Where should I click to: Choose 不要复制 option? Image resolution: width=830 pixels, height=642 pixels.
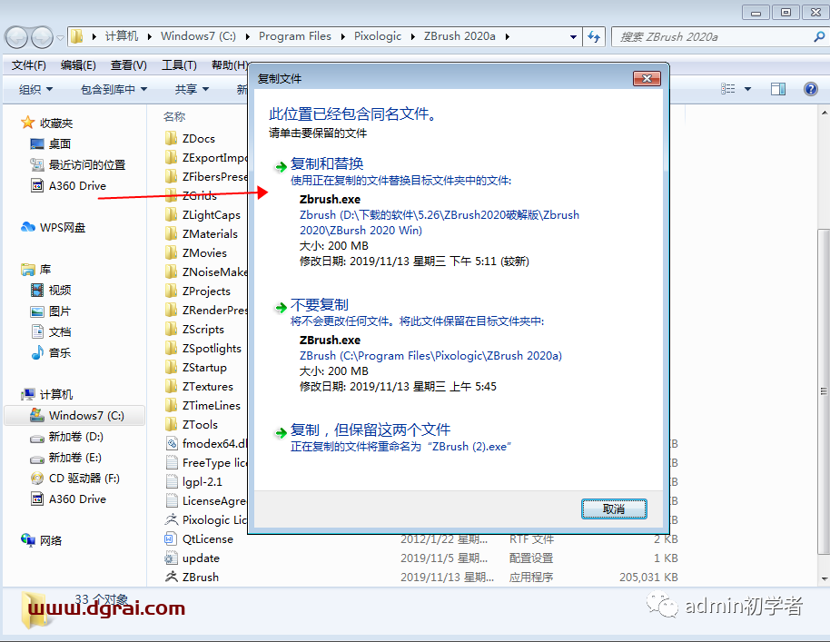(319, 305)
